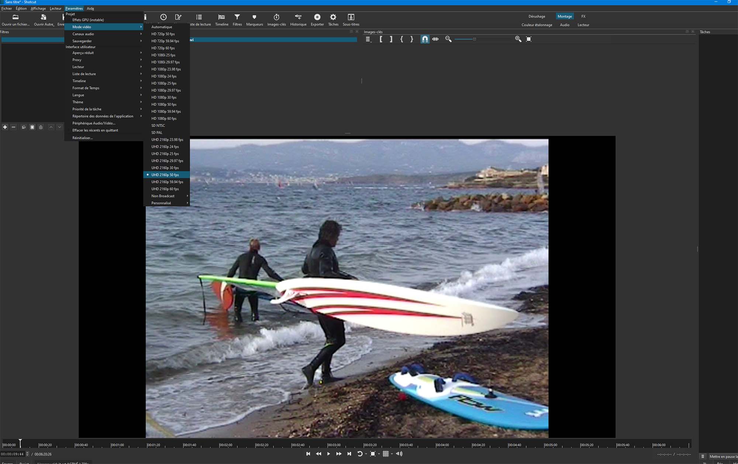738x464 pixels.
Task: Click zoom keyframes to fit icon
Action: coord(528,39)
